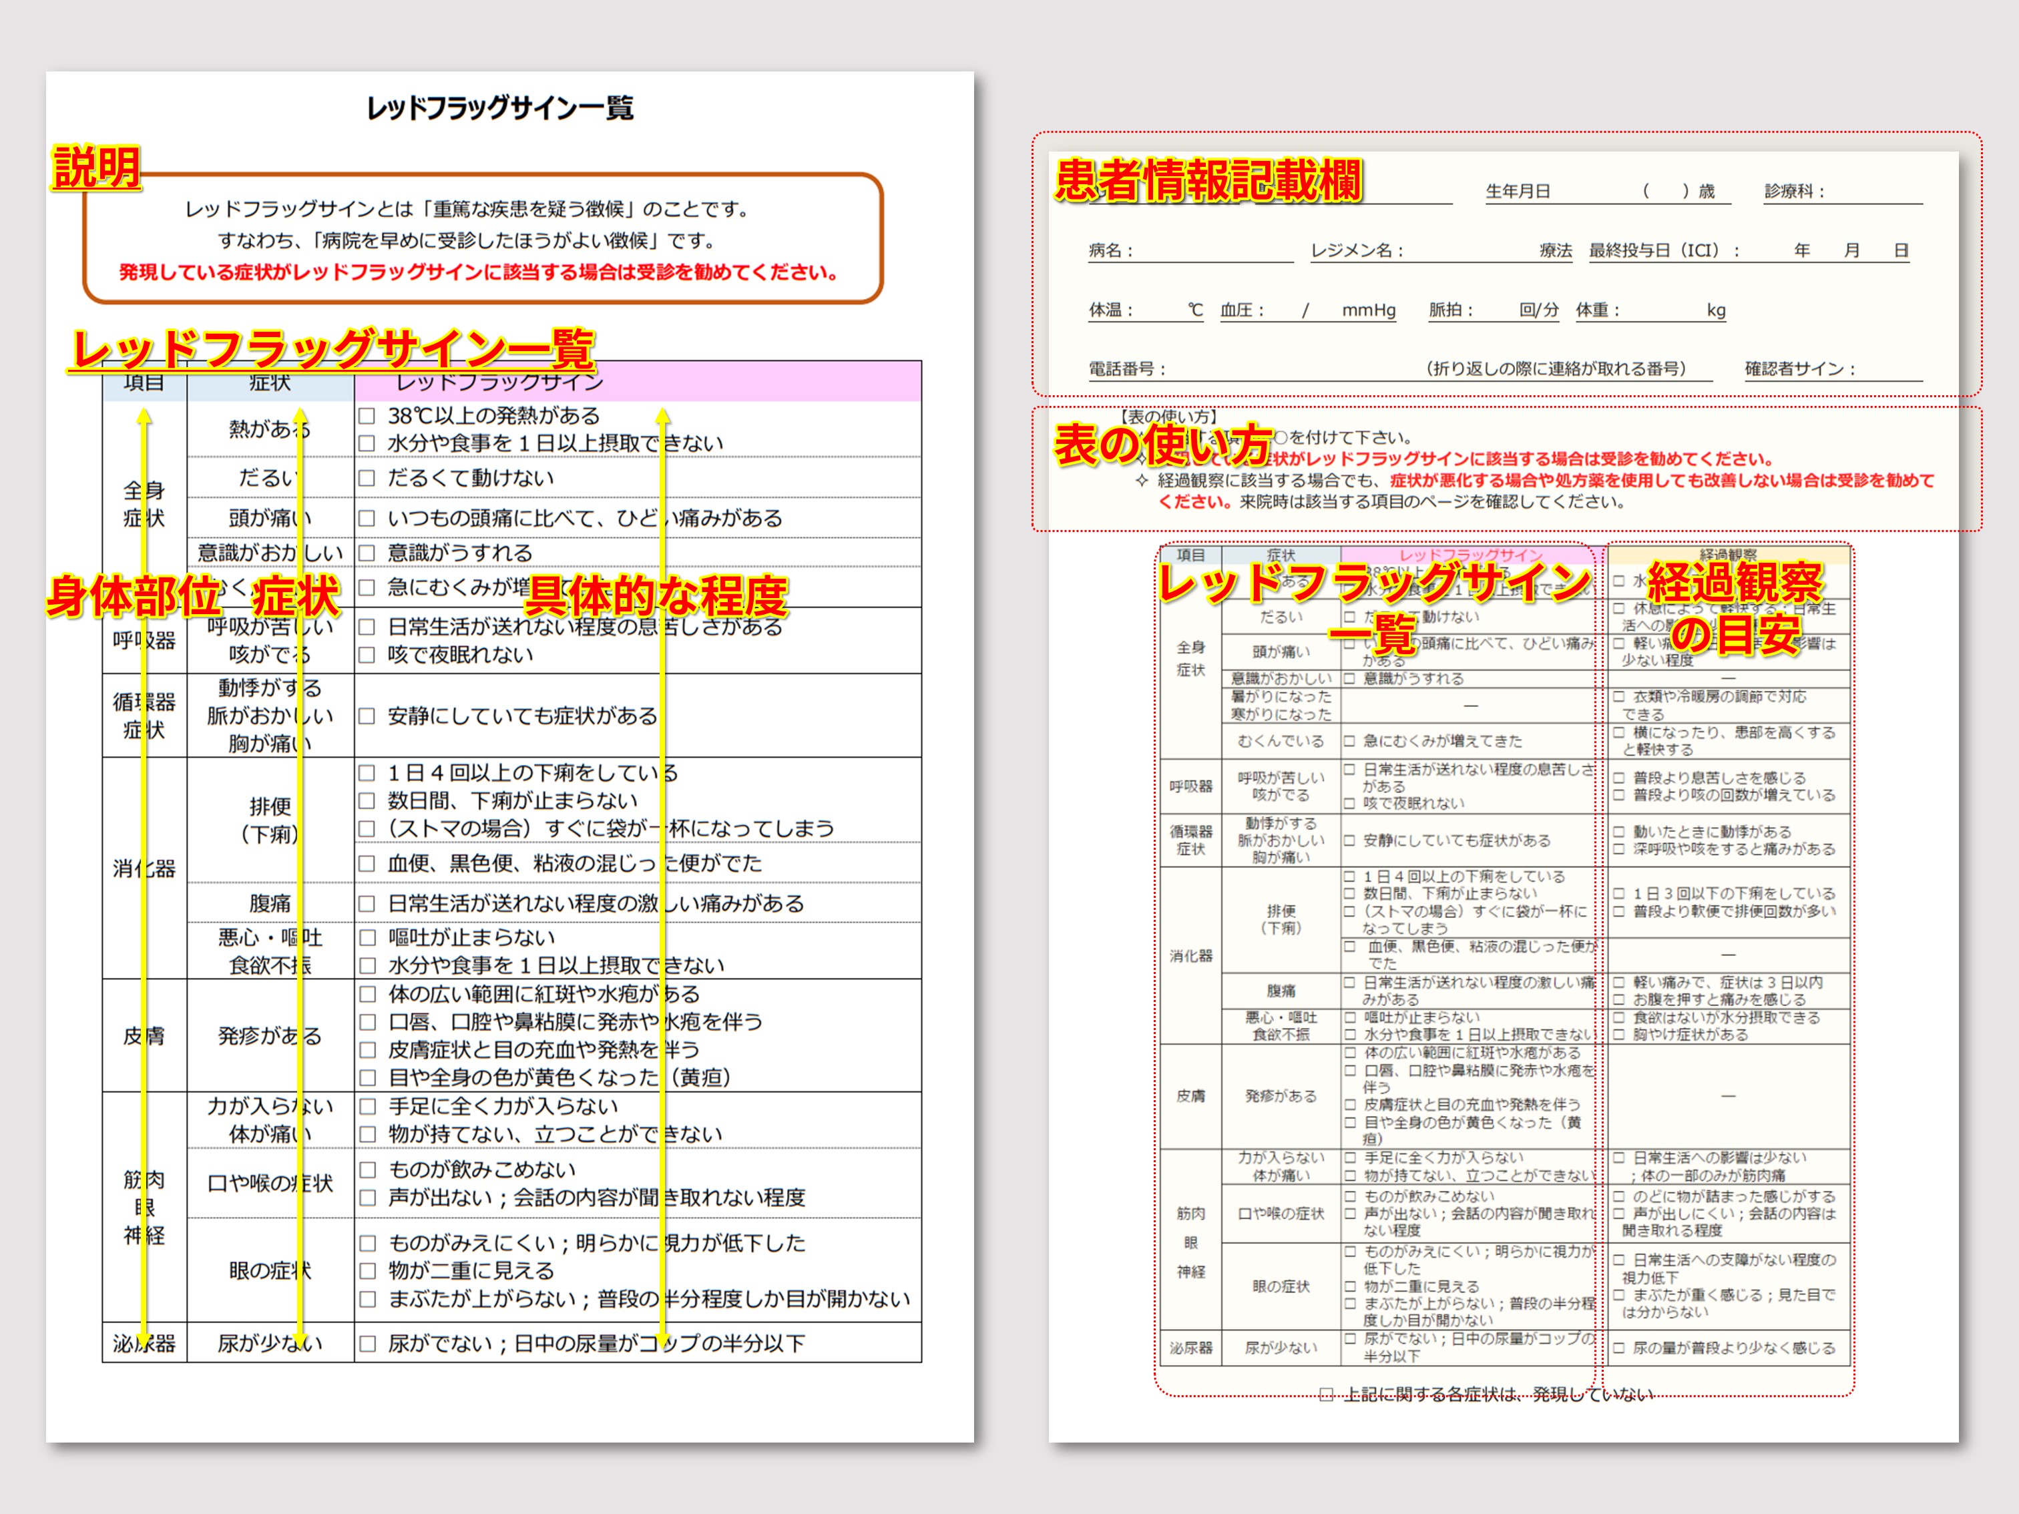The height and width of the screenshot is (1514, 2019).
Task: Tick 尿がでない checkbox in left table
Action: [367, 1344]
